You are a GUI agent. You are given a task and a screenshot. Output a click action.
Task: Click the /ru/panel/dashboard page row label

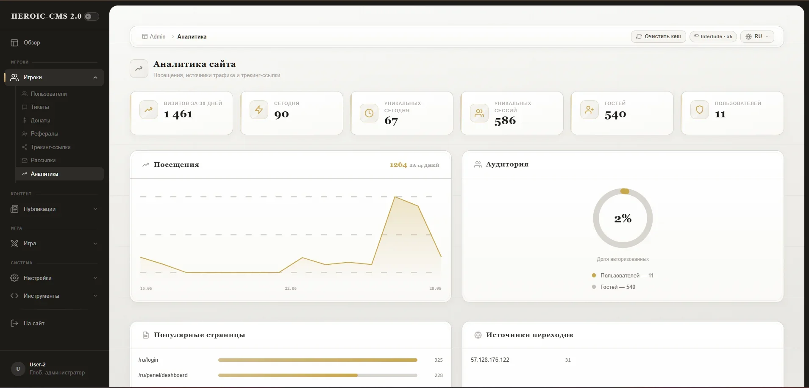coord(163,375)
